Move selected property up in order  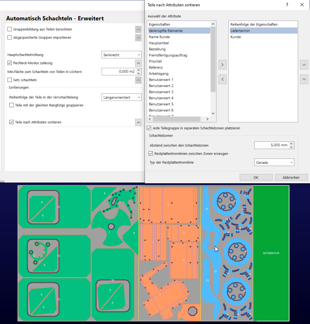pyautogui.click(x=304, y=64)
